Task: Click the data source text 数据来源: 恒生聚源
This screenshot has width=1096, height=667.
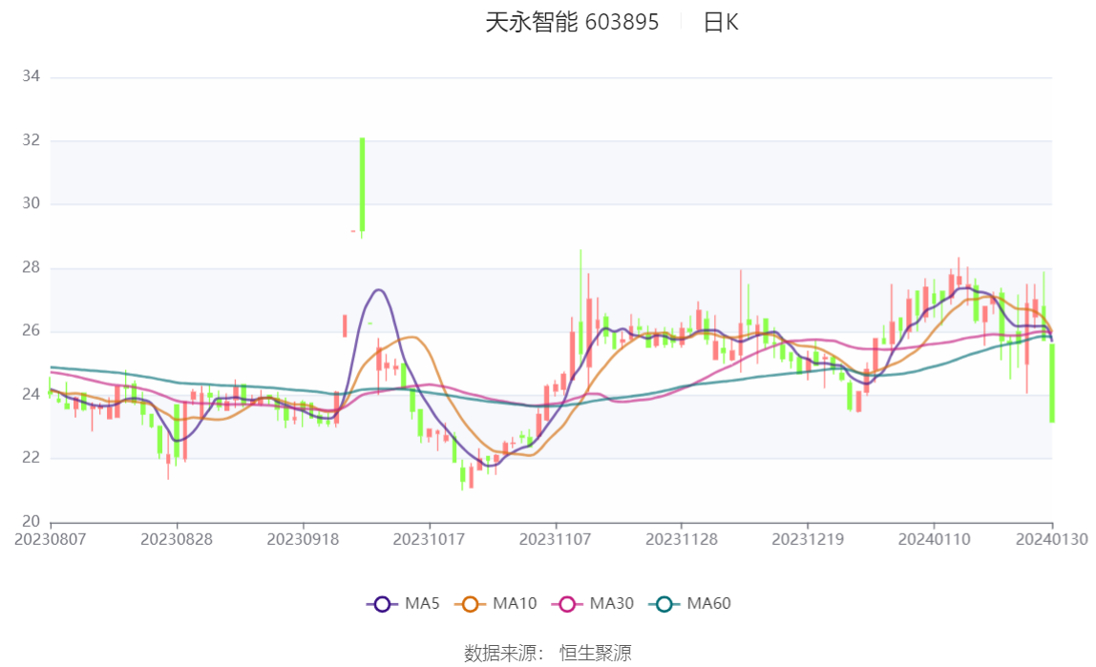Action: (548, 653)
